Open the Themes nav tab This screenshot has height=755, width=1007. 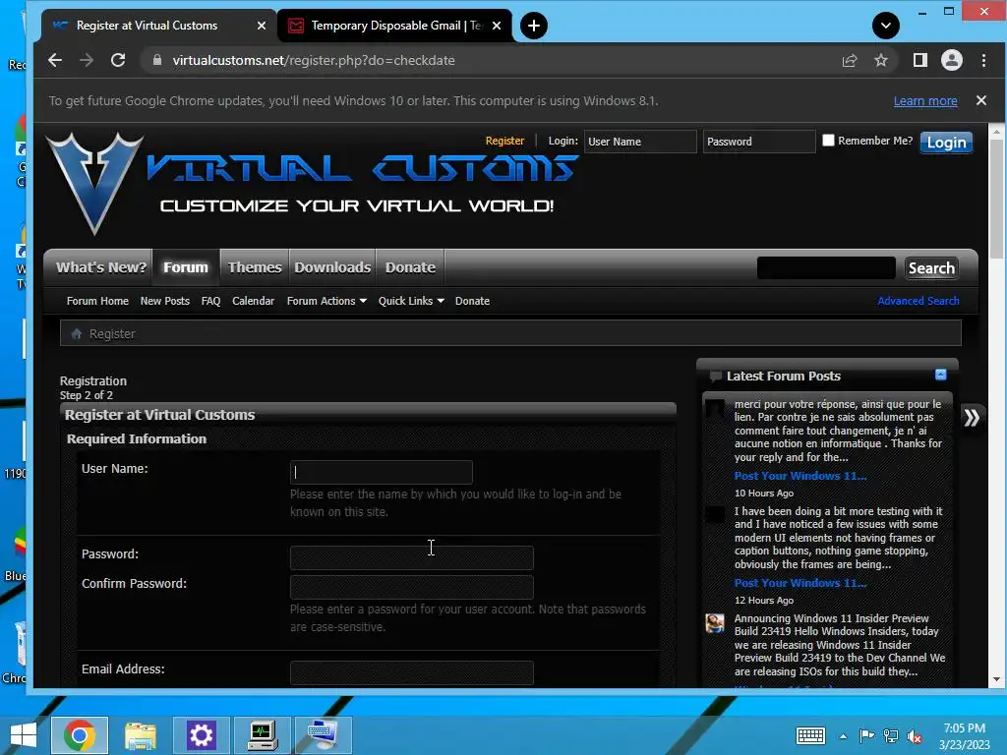(x=255, y=267)
